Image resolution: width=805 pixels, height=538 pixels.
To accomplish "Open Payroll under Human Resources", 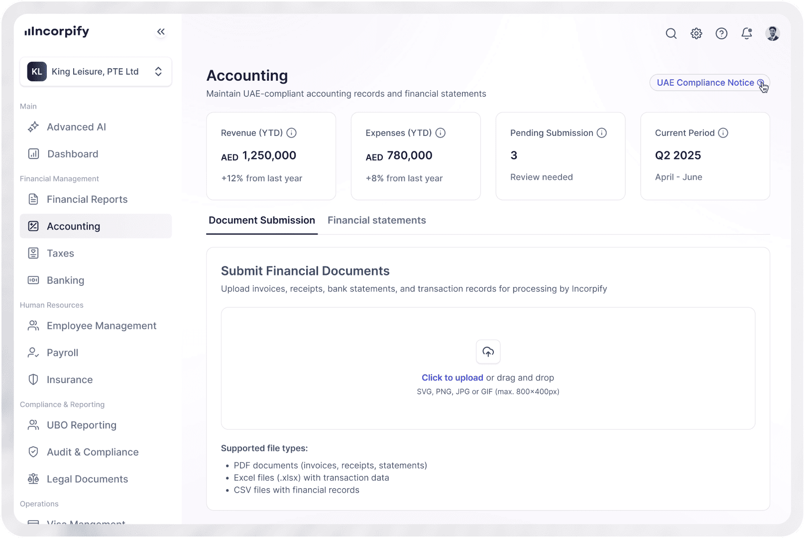I will [63, 352].
